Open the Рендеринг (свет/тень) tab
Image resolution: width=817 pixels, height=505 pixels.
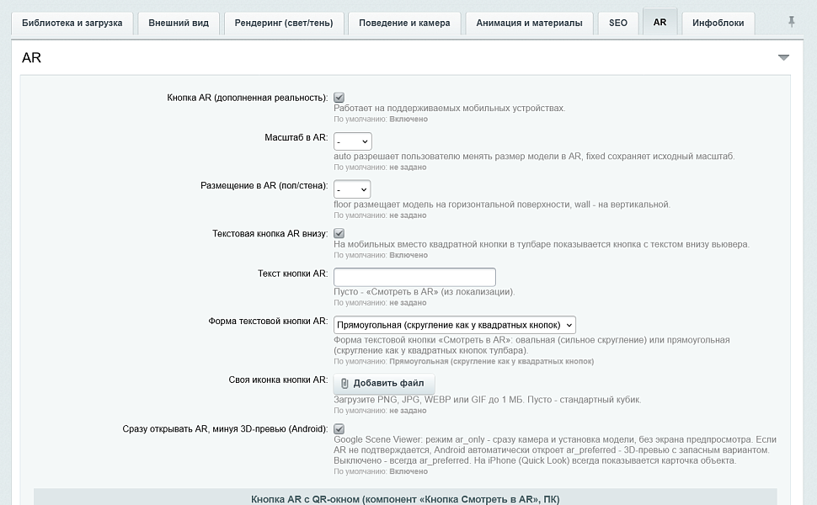click(x=284, y=23)
